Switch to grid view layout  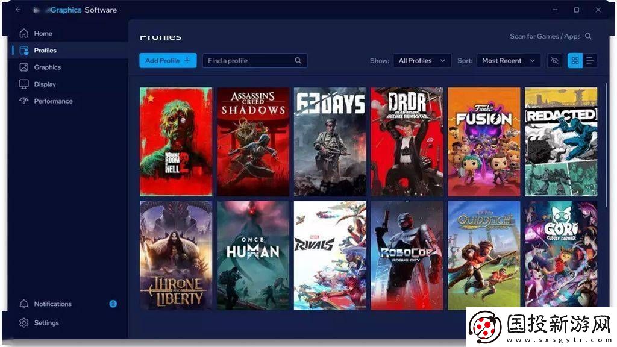click(x=575, y=61)
